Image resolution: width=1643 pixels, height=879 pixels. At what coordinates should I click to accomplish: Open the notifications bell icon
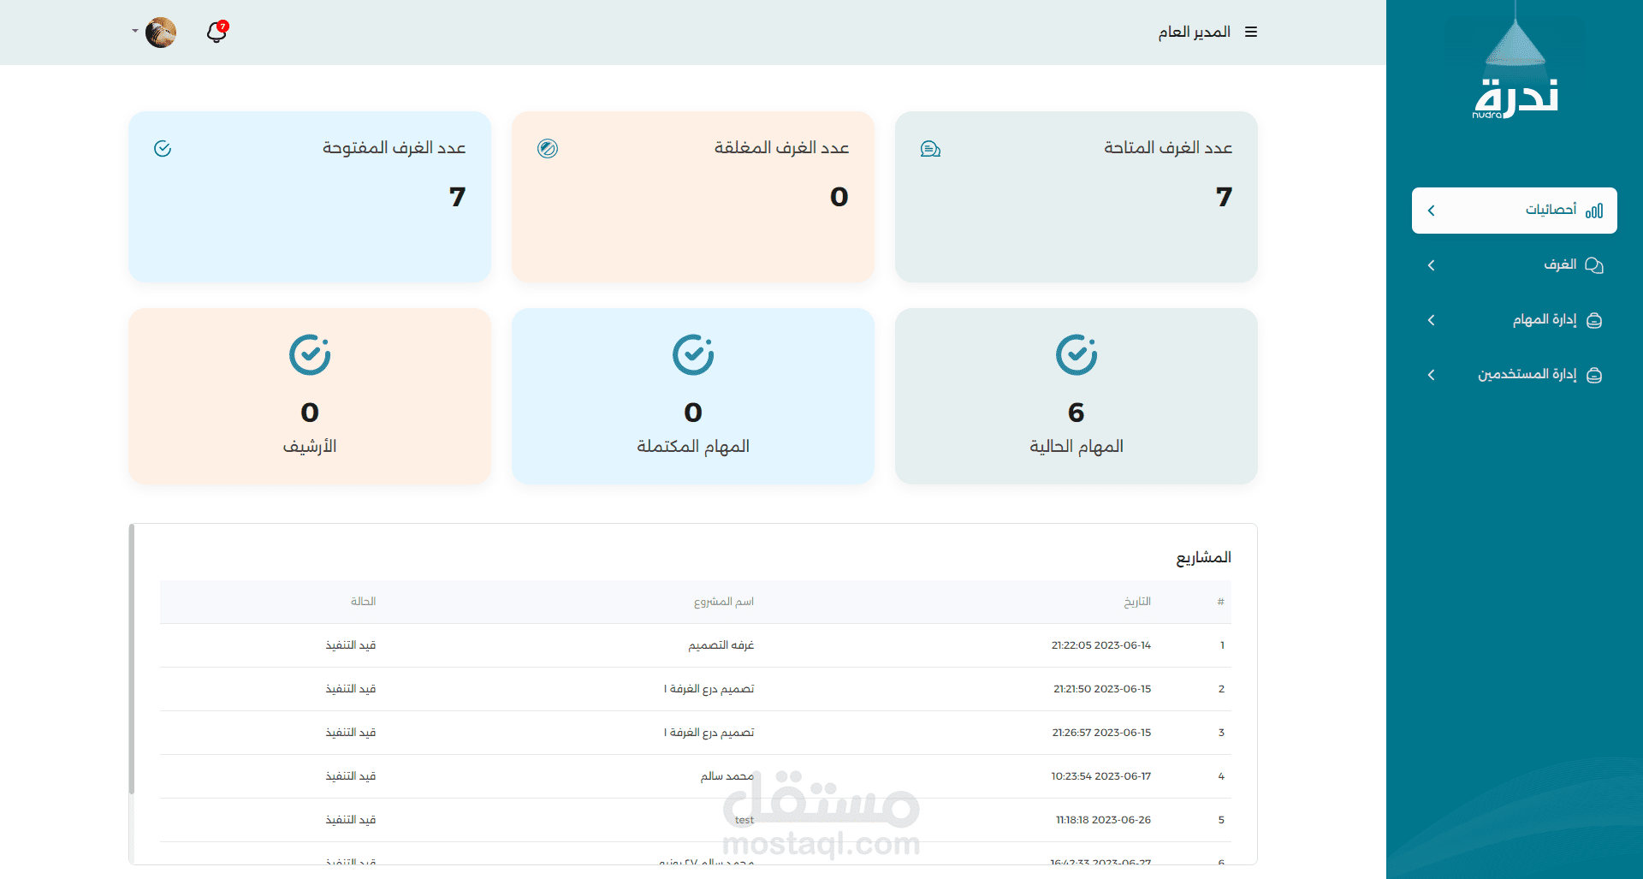pos(217,32)
